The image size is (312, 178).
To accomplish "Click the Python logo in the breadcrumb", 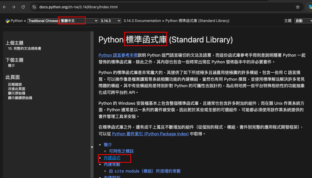I will tap(8, 21).
